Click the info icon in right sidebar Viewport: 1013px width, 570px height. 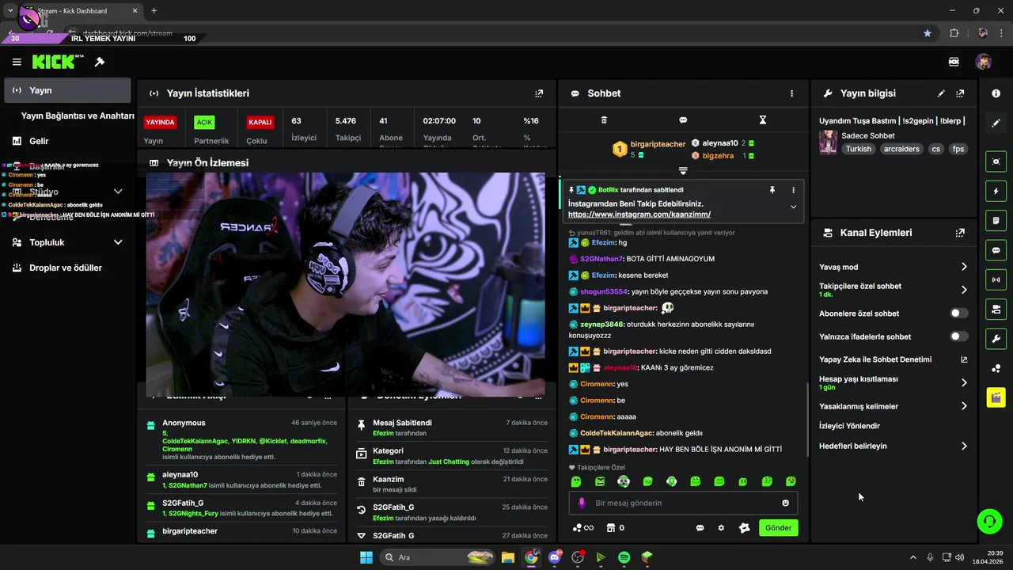996,93
